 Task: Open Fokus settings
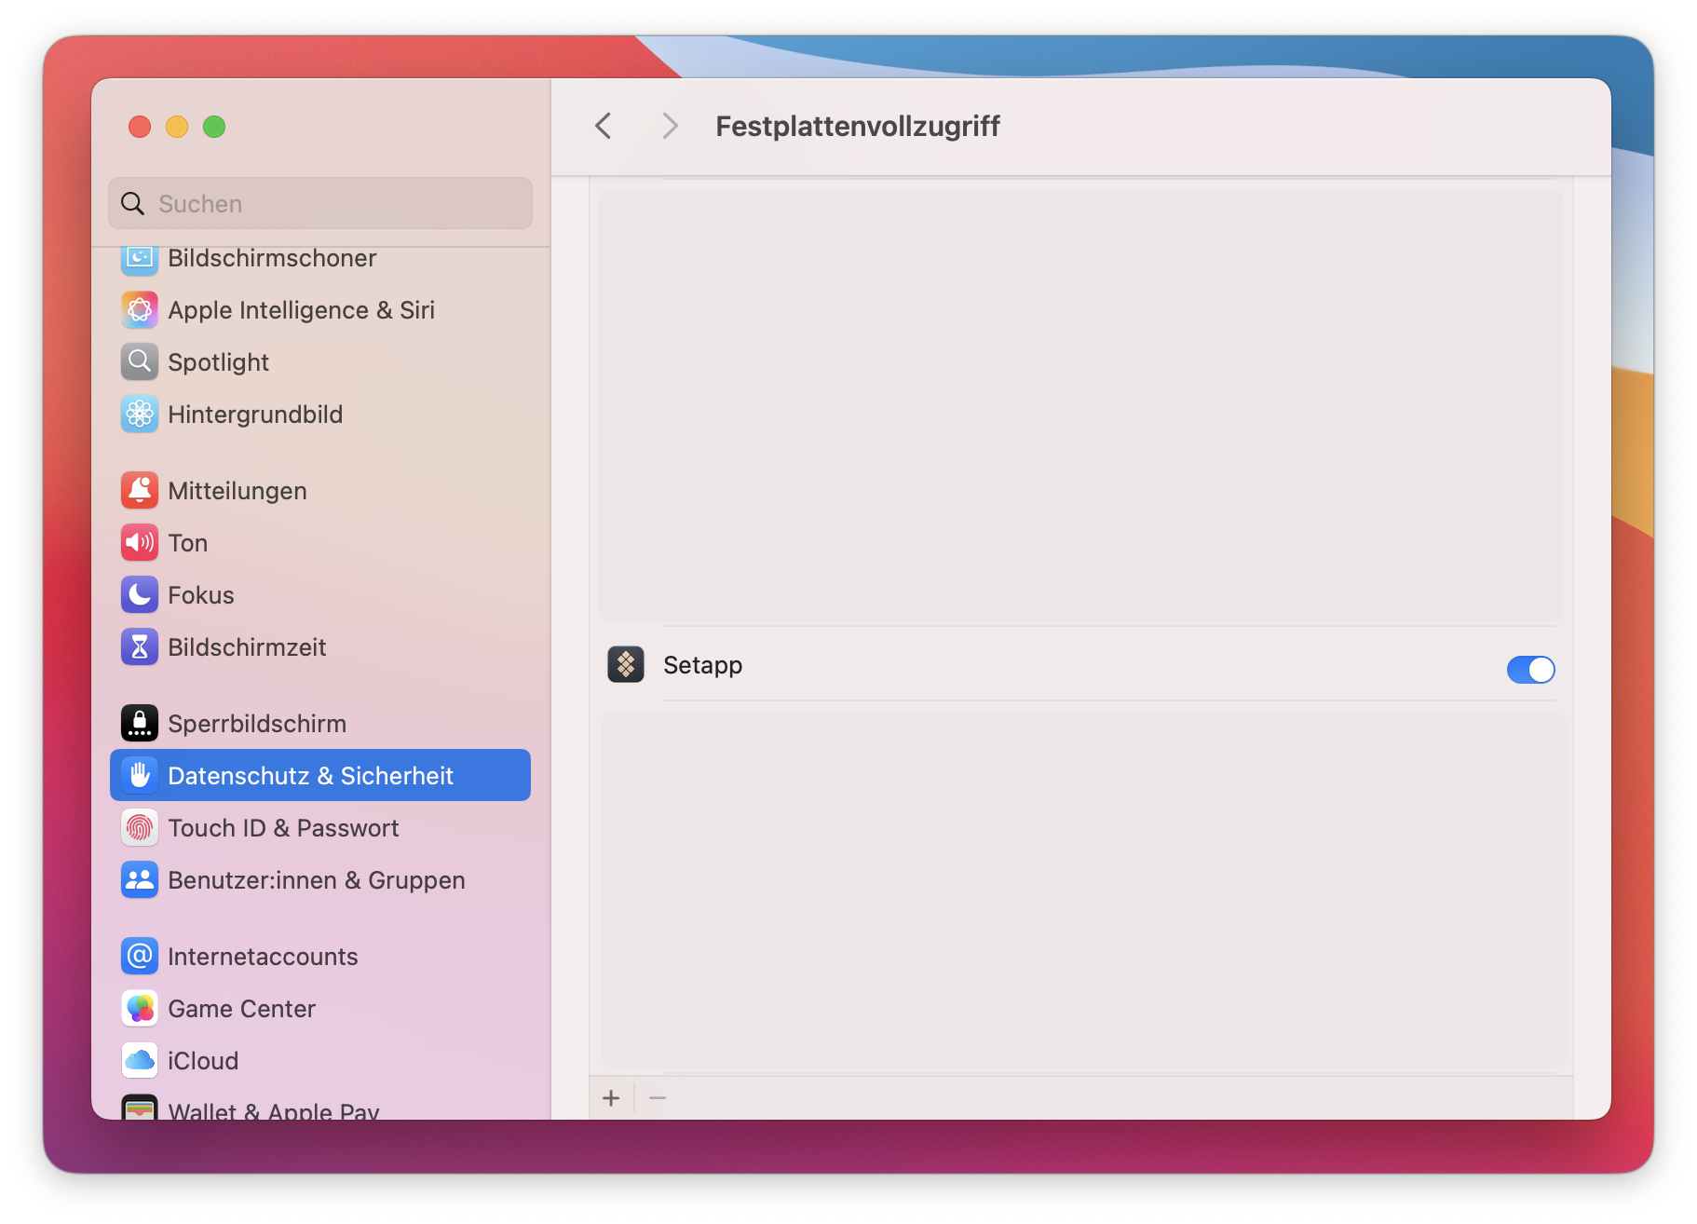click(200, 595)
